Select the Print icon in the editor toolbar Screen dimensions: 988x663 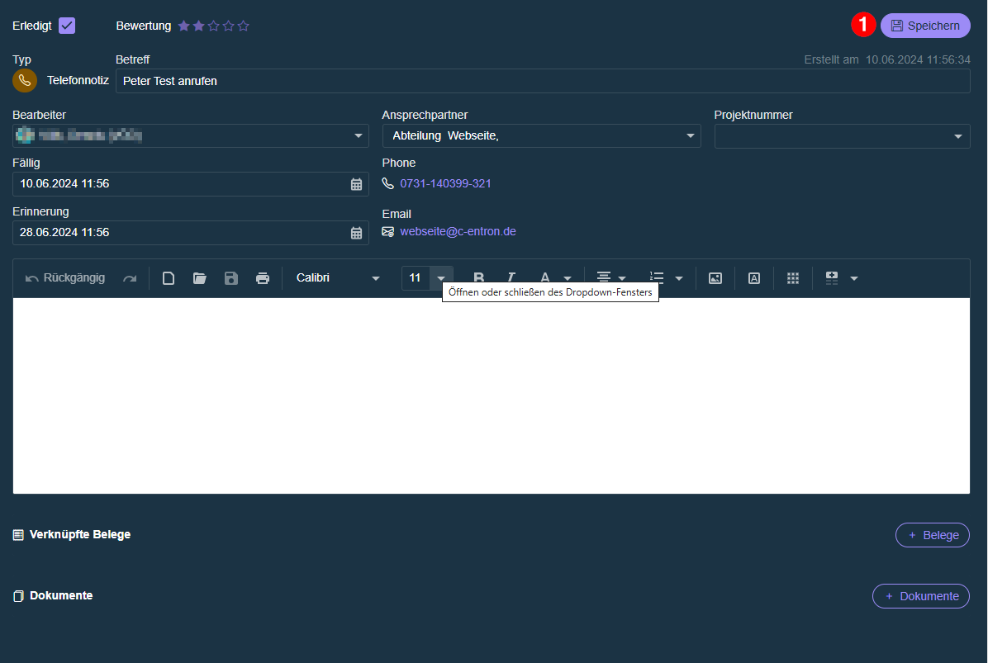pos(263,278)
